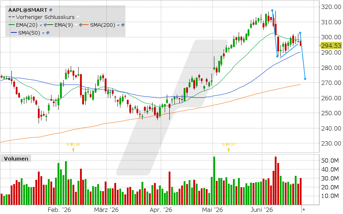Click the orange SMA(200) legend line sample
This screenshot has width=343, height=214.
coord(85,25)
